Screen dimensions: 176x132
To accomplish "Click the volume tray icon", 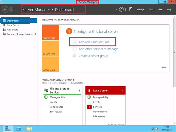I will point(157,129).
